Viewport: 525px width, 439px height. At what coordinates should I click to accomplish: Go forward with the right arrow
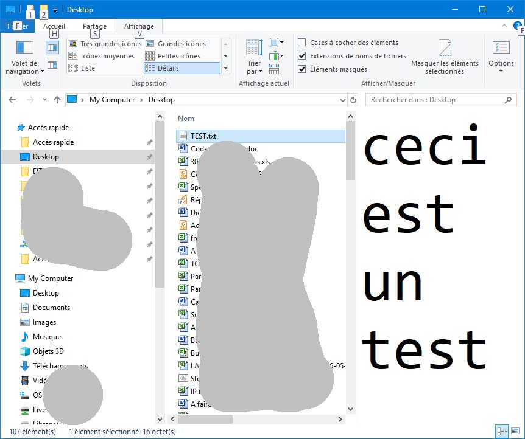(x=30, y=100)
